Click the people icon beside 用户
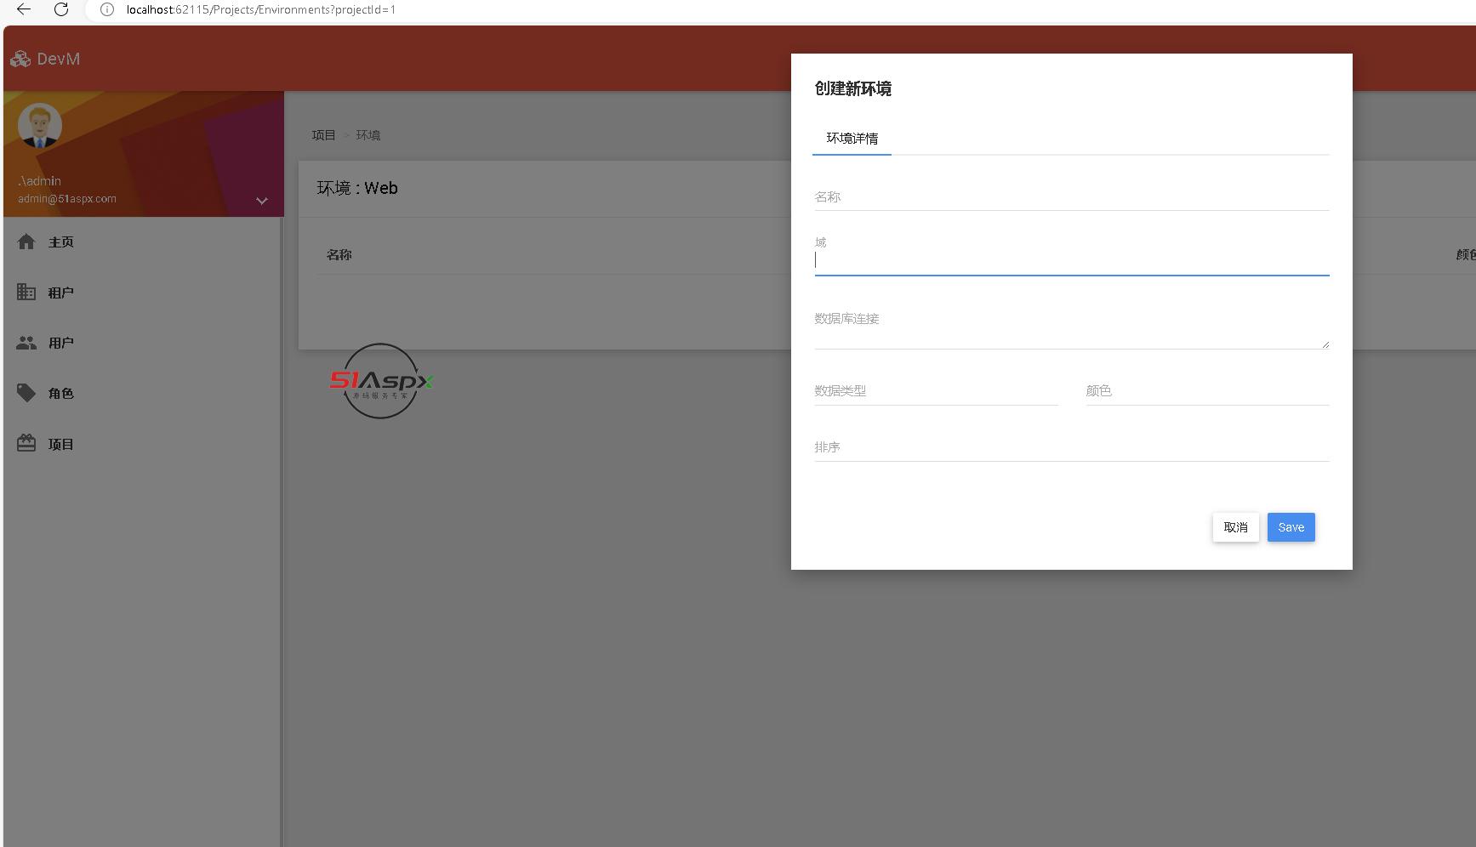This screenshot has height=847, width=1476. click(26, 343)
